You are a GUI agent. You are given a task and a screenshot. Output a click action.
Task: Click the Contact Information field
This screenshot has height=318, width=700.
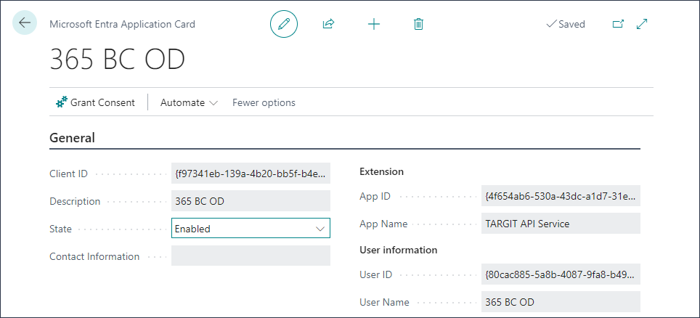click(251, 256)
